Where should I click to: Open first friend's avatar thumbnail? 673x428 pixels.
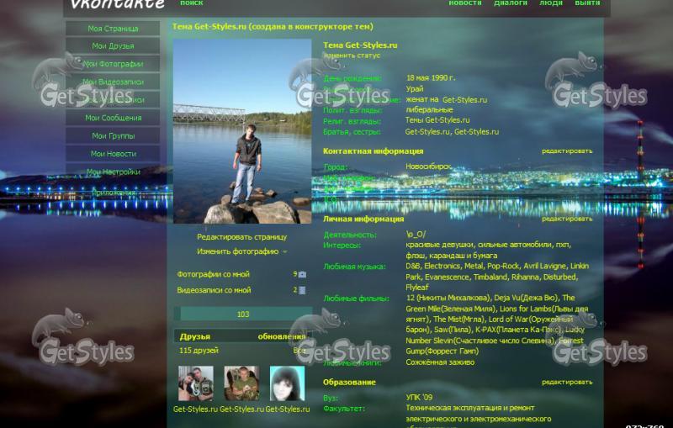click(195, 383)
